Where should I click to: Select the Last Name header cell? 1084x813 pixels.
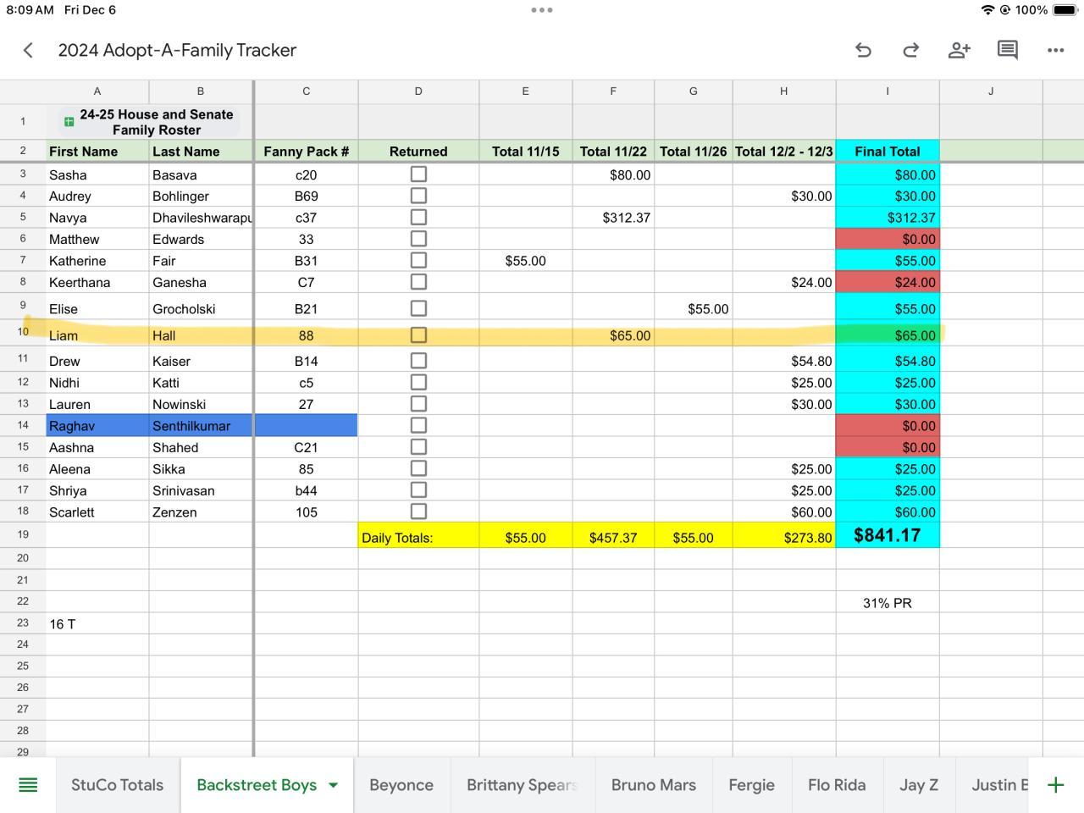point(201,152)
